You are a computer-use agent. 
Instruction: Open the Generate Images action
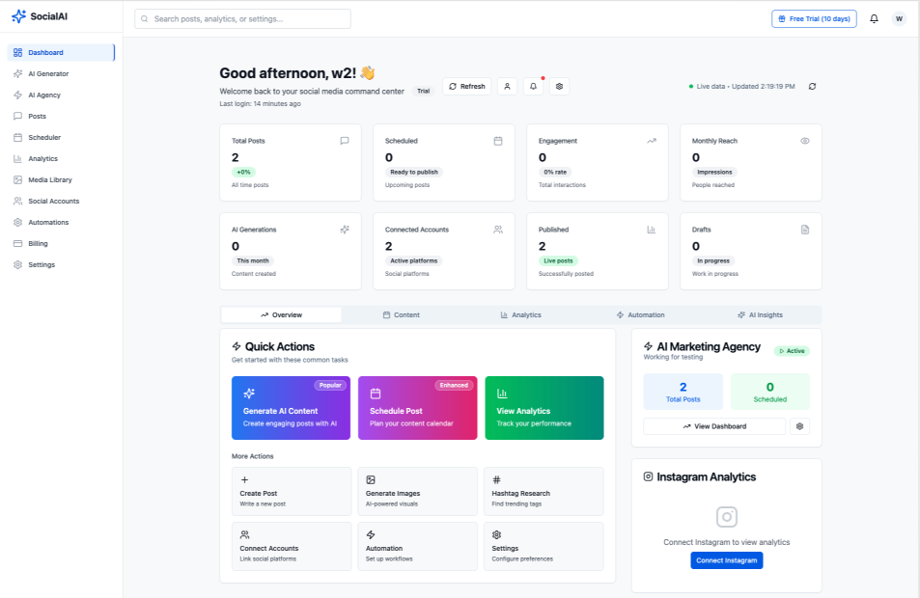(417, 491)
